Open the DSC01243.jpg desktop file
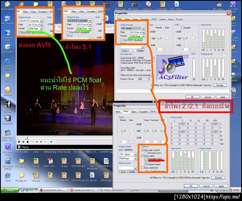This screenshot has width=242, height=201. (x=78, y=177)
